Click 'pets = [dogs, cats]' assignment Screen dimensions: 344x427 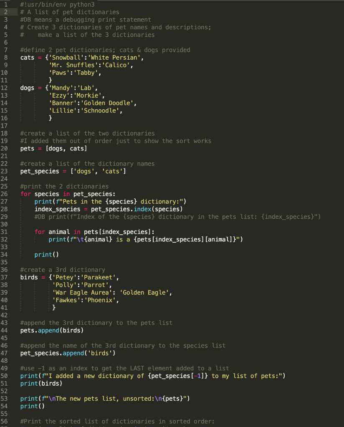(x=54, y=149)
